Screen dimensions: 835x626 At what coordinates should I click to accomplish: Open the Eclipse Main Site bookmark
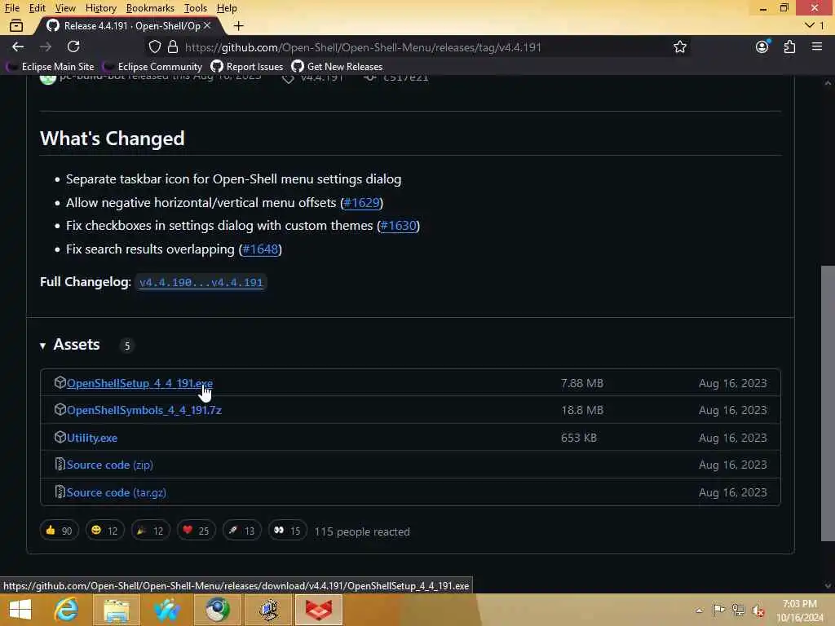[x=51, y=67]
